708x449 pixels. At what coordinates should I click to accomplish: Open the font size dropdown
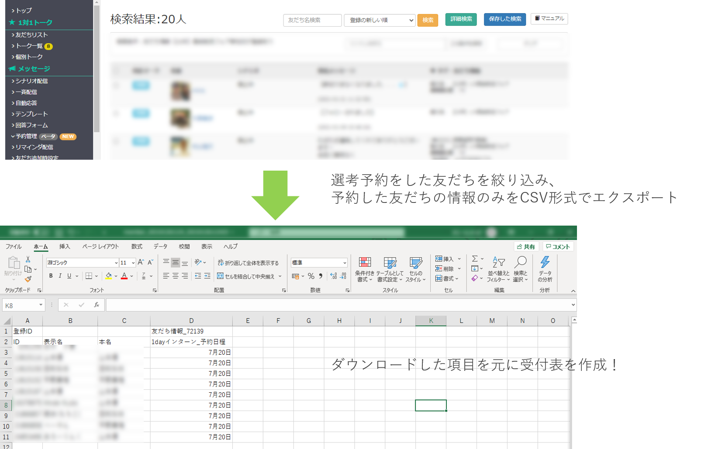click(x=133, y=263)
